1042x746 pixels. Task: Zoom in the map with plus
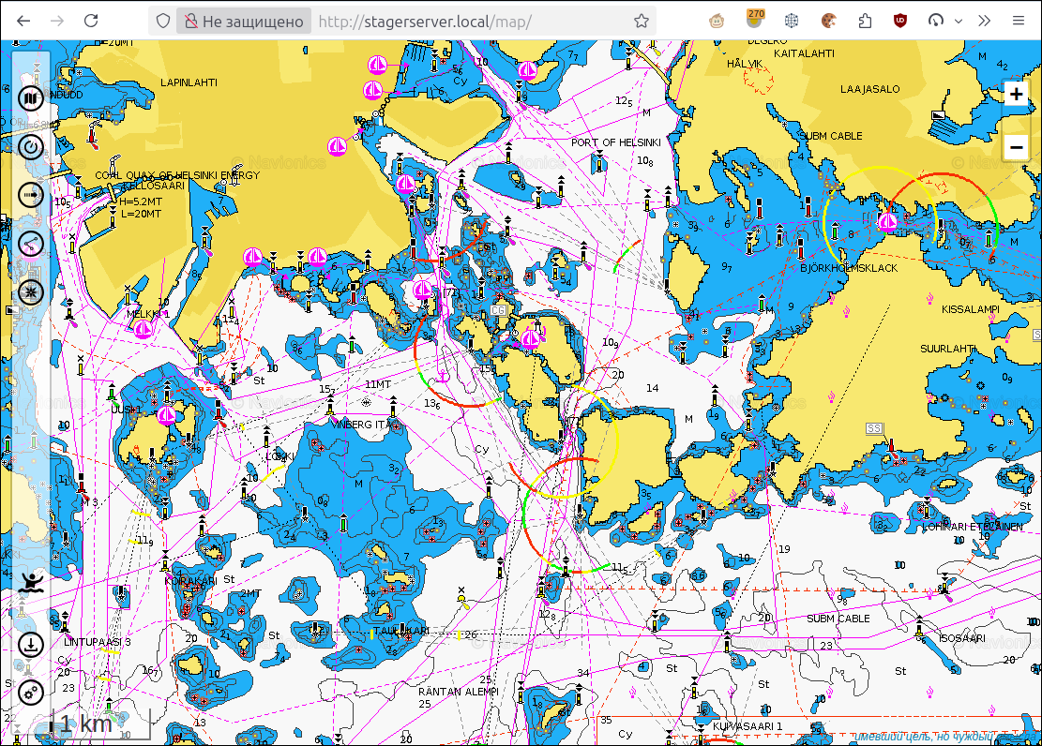(1016, 95)
